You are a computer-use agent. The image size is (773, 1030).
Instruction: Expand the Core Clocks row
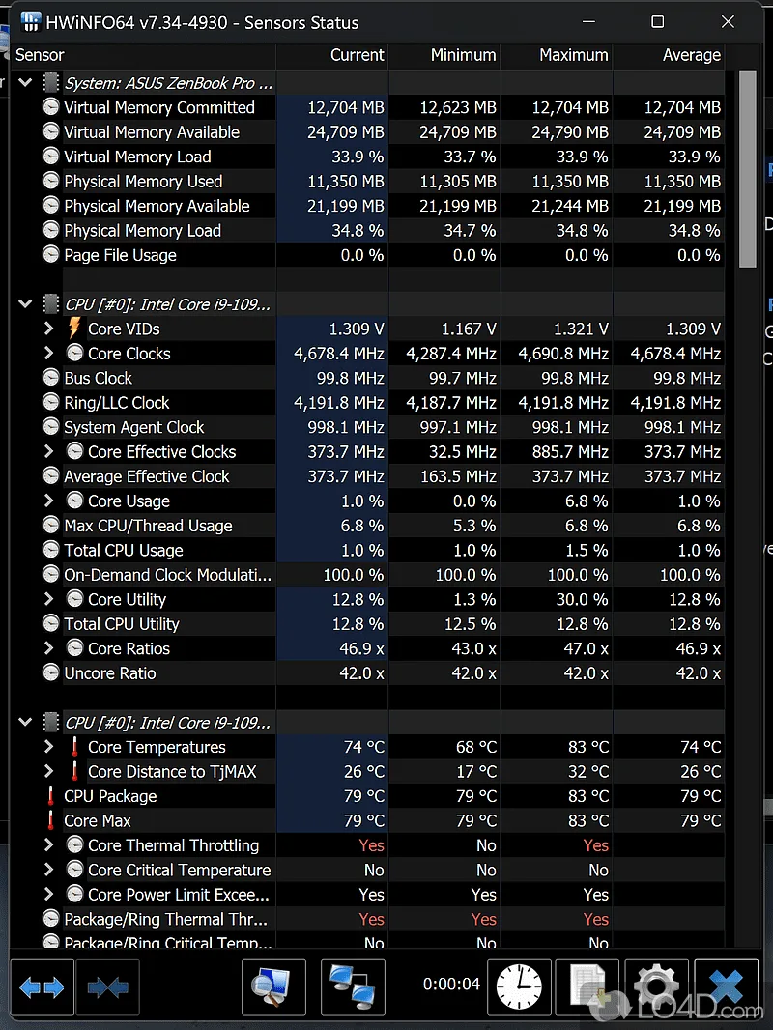(x=49, y=354)
